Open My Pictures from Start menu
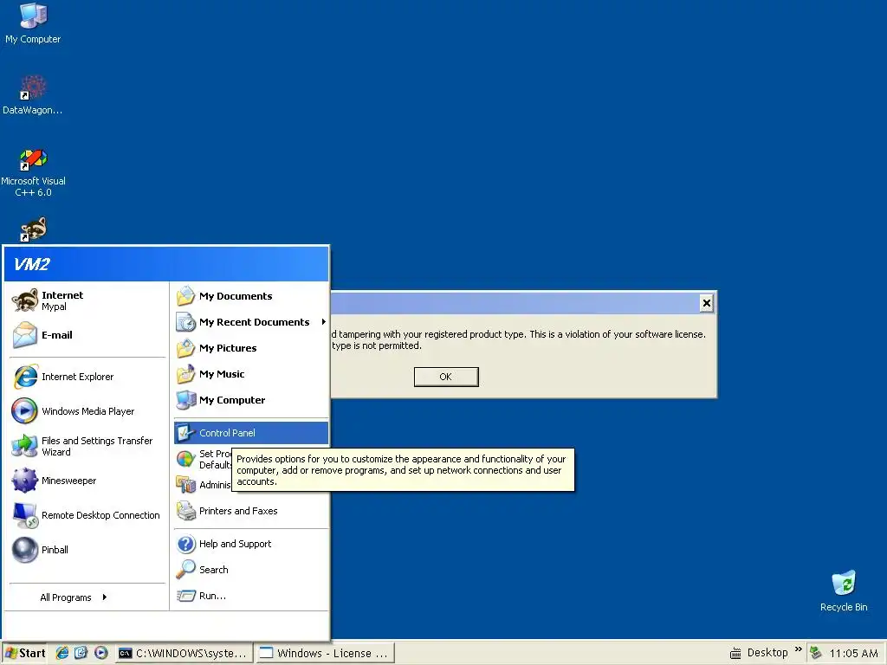Viewport: 887px width, 665px height. pos(250,348)
